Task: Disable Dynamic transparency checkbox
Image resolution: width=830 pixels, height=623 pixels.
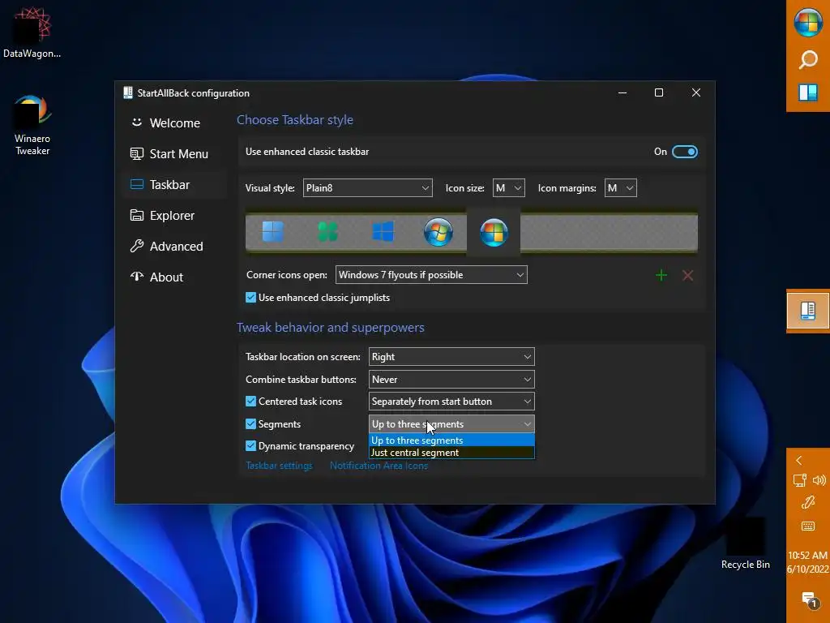Action: pos(251,446)
